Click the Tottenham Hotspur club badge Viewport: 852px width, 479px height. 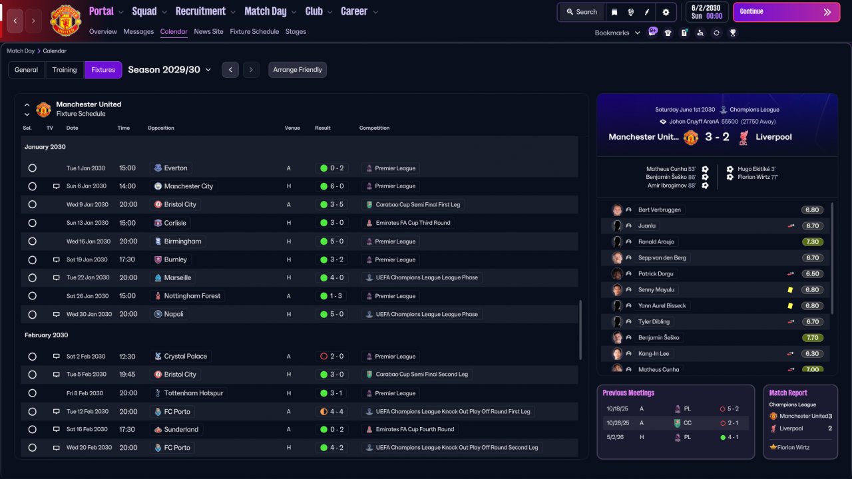click(x=158, y=393)
